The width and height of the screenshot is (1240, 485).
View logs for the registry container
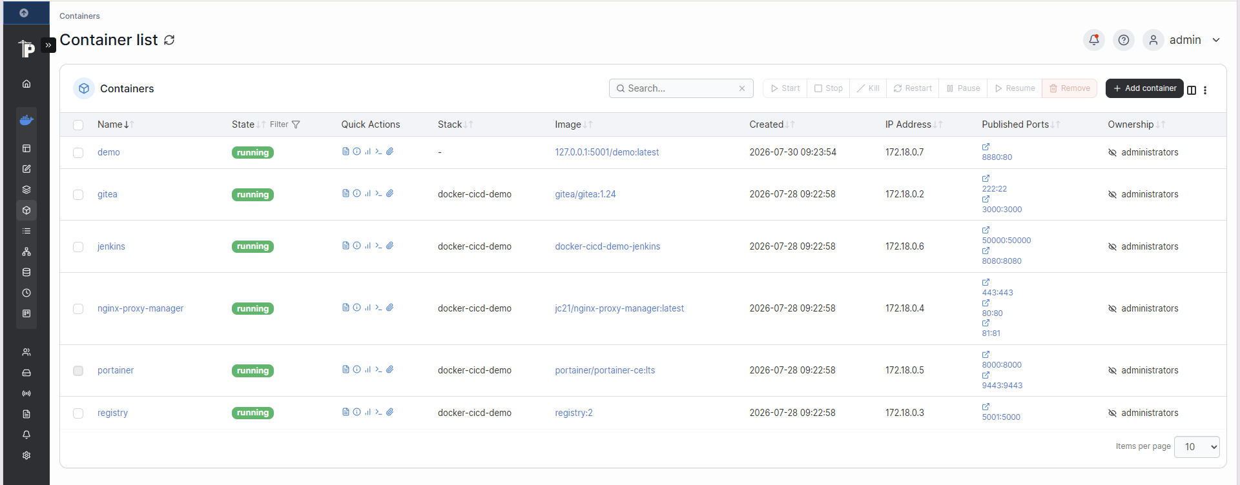(346, 412)
